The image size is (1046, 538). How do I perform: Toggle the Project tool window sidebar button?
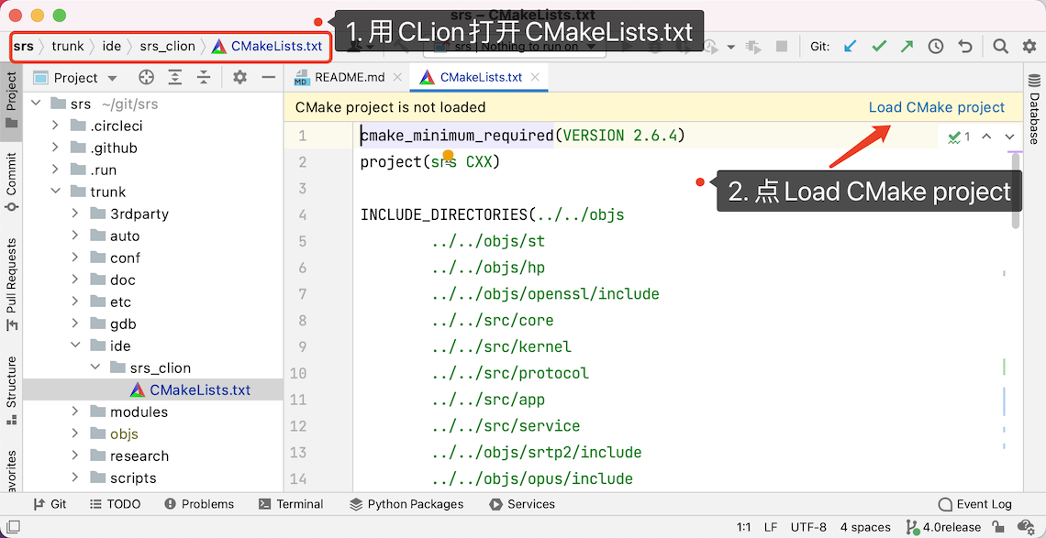point(11,99)
